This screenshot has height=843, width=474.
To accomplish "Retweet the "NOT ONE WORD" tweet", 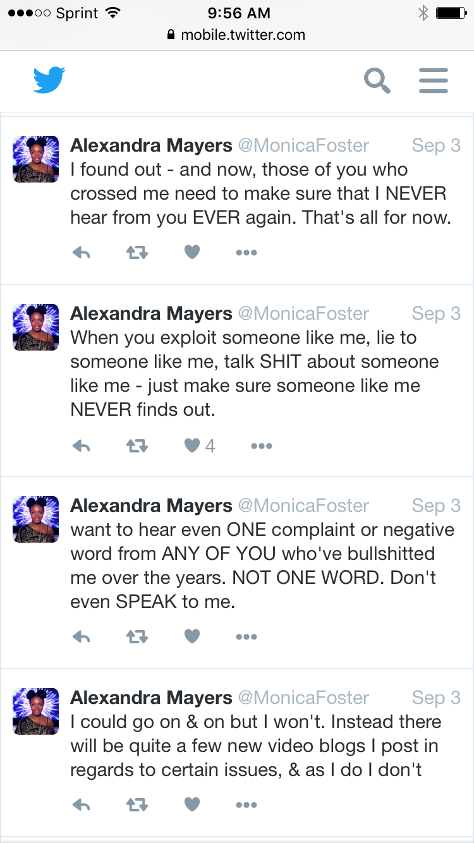I will click(137, 637).
